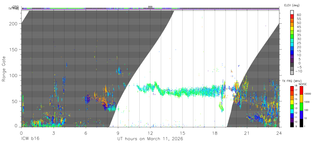314x144 pixels.
Task: Click the "9" UT hour axis tick
Action: (x=118, y=133)
